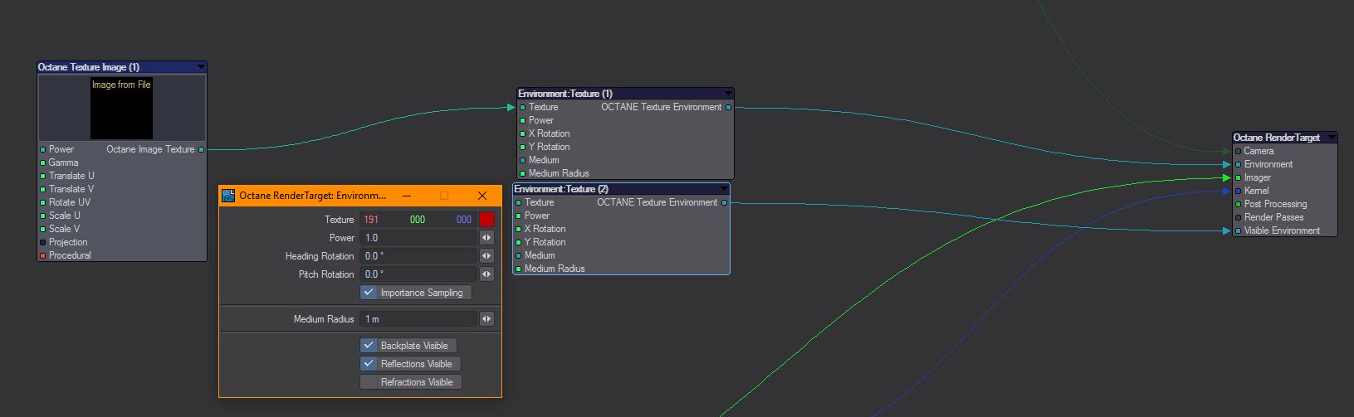1354x417 pixels.
Task: Click the blue channel value 000
Action: pos(464,220)
